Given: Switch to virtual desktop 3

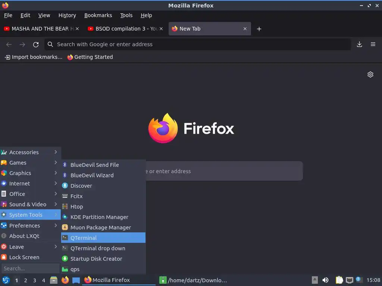Looking at the screenshot, I should click(35, 280).
